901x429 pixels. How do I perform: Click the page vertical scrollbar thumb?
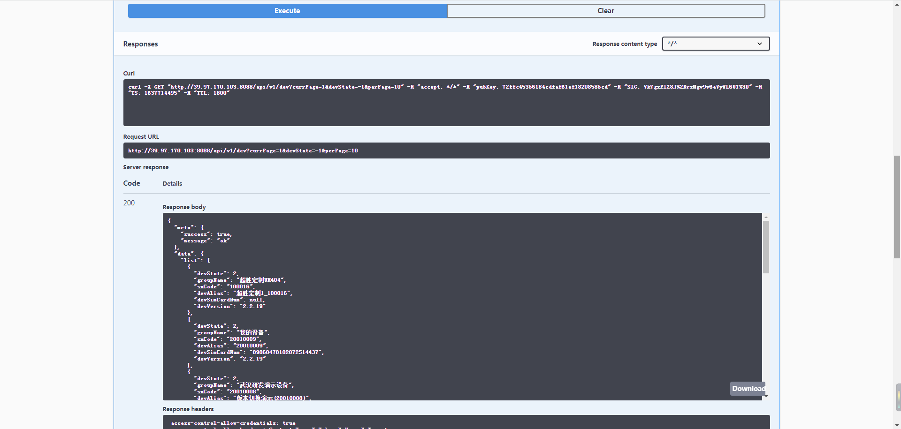coord(897,207)
